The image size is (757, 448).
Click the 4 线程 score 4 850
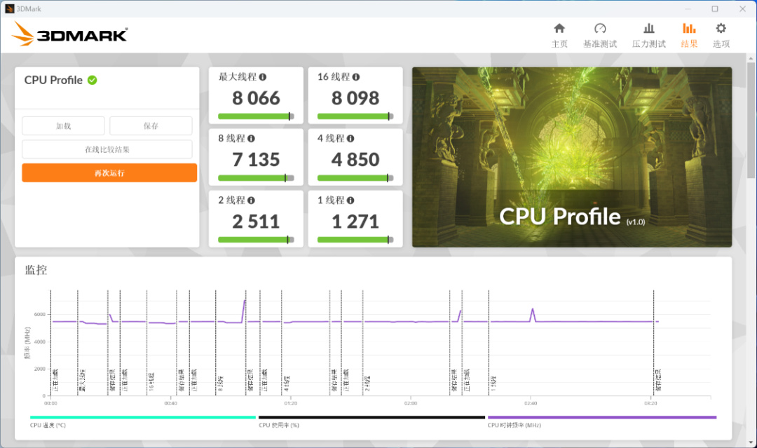tap(355, 160)
